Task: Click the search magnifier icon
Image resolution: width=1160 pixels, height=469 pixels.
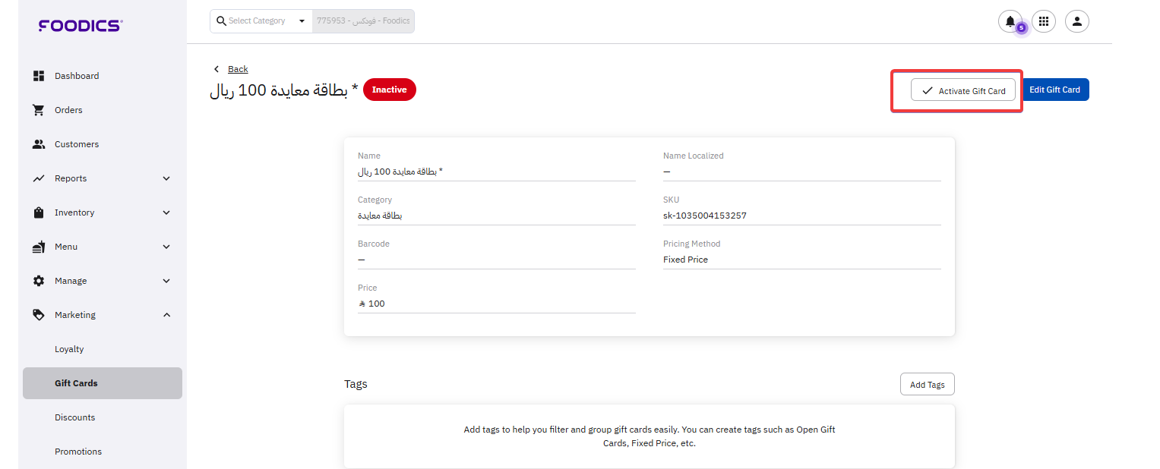Action: point(221,21)
